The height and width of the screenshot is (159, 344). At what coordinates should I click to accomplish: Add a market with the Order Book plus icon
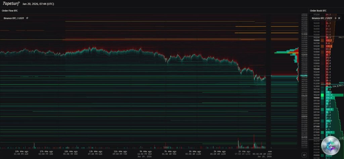335,18
